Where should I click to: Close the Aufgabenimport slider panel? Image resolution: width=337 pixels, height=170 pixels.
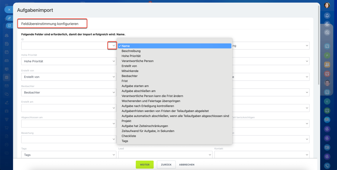9,10
